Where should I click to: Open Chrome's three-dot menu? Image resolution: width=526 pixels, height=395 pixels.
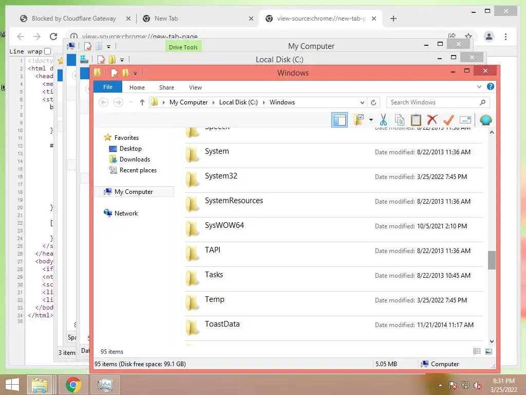505,37
